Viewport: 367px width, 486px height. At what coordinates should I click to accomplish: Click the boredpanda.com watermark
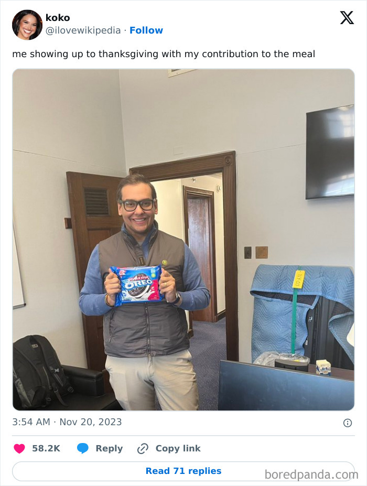point(311,474)
